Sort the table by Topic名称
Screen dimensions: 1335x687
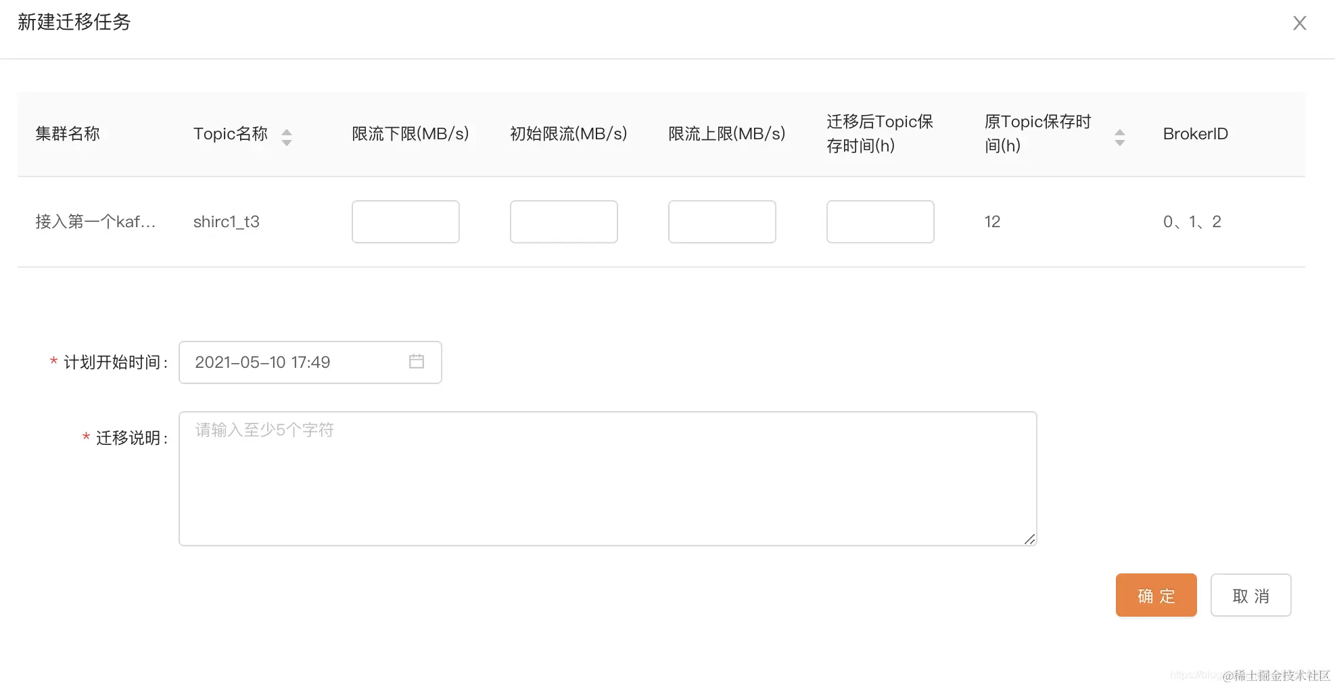[287, 137]
